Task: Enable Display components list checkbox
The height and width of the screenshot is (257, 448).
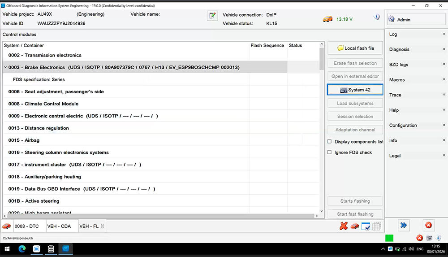Action: click(x=330, y=142)
